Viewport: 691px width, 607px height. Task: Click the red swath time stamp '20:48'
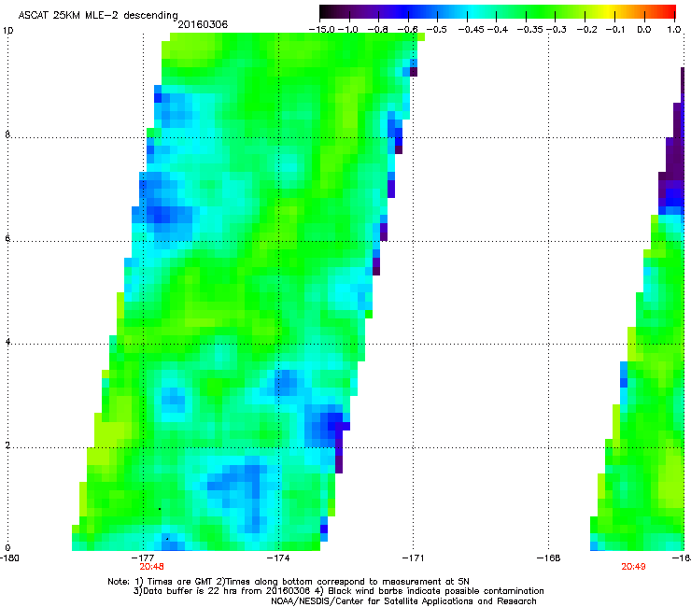click(151, 567)
